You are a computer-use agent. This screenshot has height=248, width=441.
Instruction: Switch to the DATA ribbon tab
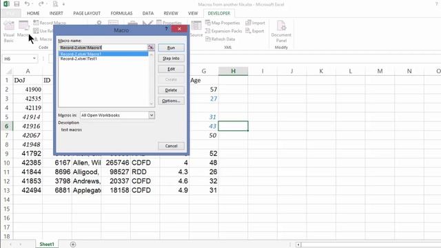click(x=148, y=13)
